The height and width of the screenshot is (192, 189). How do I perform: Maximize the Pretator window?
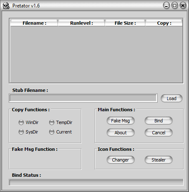coord(175,6)
